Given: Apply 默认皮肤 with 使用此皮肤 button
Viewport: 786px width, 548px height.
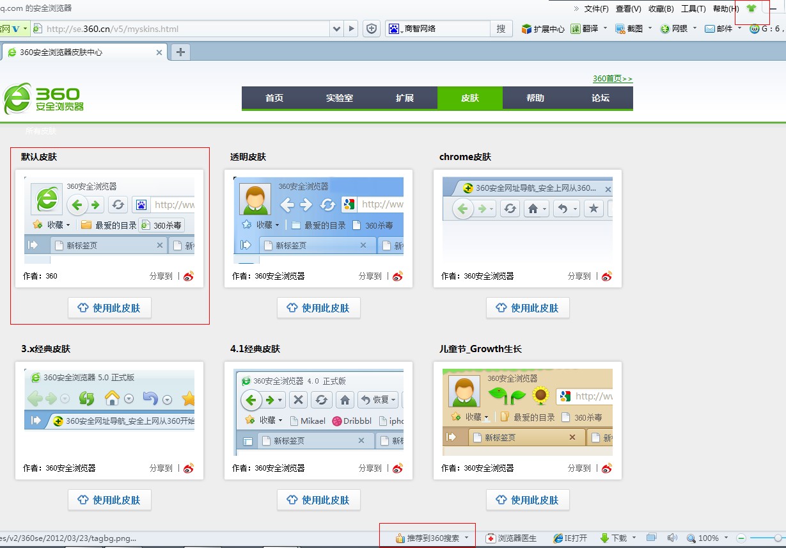Looking at the screenshot, I should point(109,308).
